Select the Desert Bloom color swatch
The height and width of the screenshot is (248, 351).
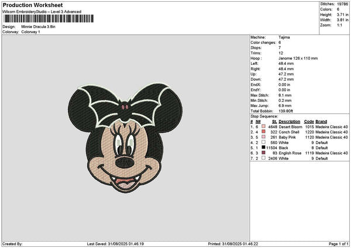[x=263, y=127]
